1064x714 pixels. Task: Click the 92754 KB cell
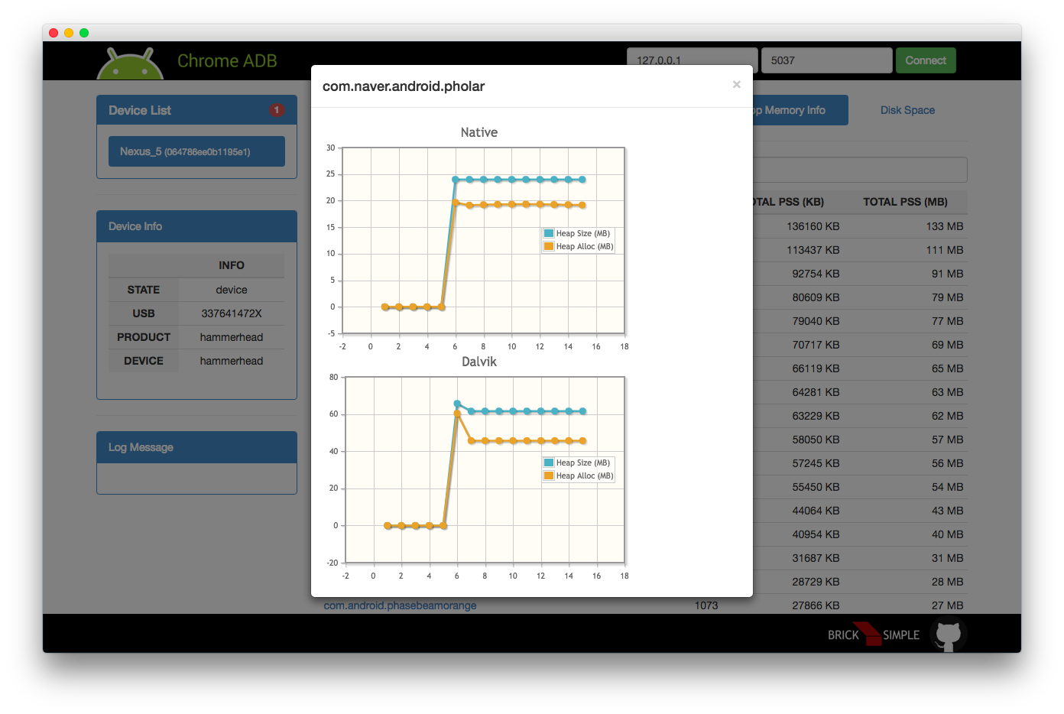tap(816, 274)
